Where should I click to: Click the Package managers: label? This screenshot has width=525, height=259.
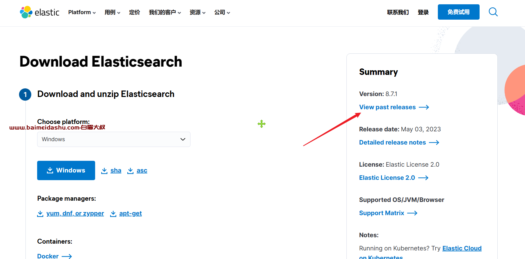point(67,199)
